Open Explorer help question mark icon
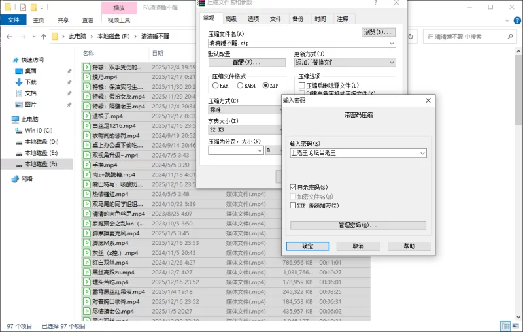 [x=517, y=20]
